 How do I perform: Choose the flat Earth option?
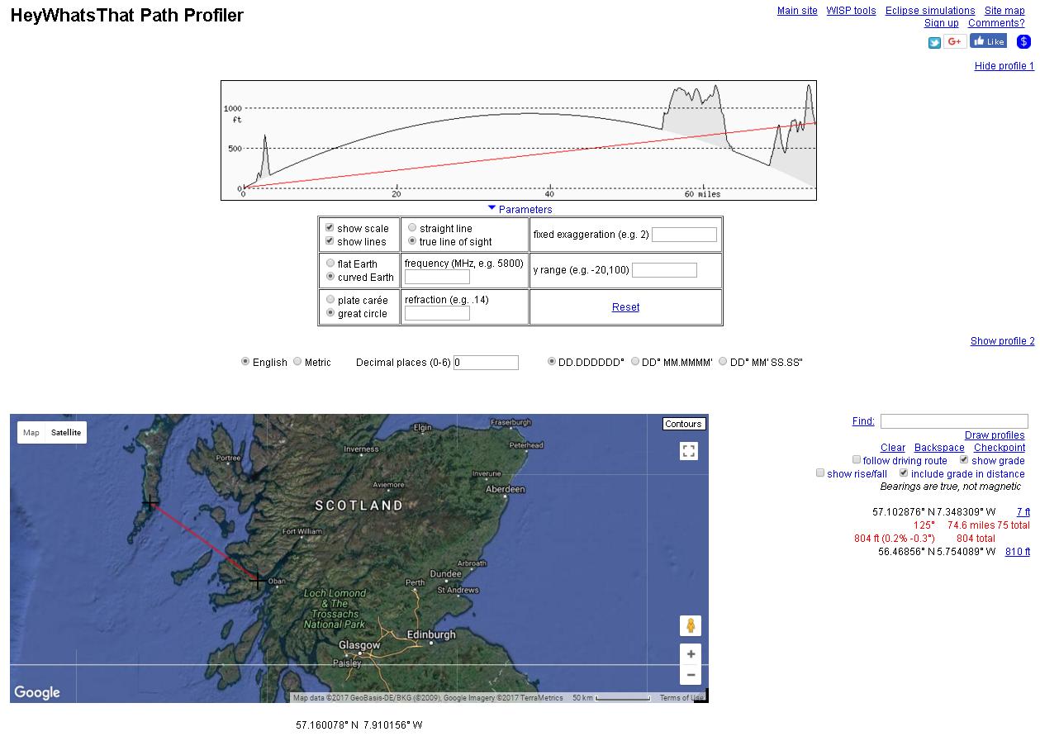click(x=330, y=264)
